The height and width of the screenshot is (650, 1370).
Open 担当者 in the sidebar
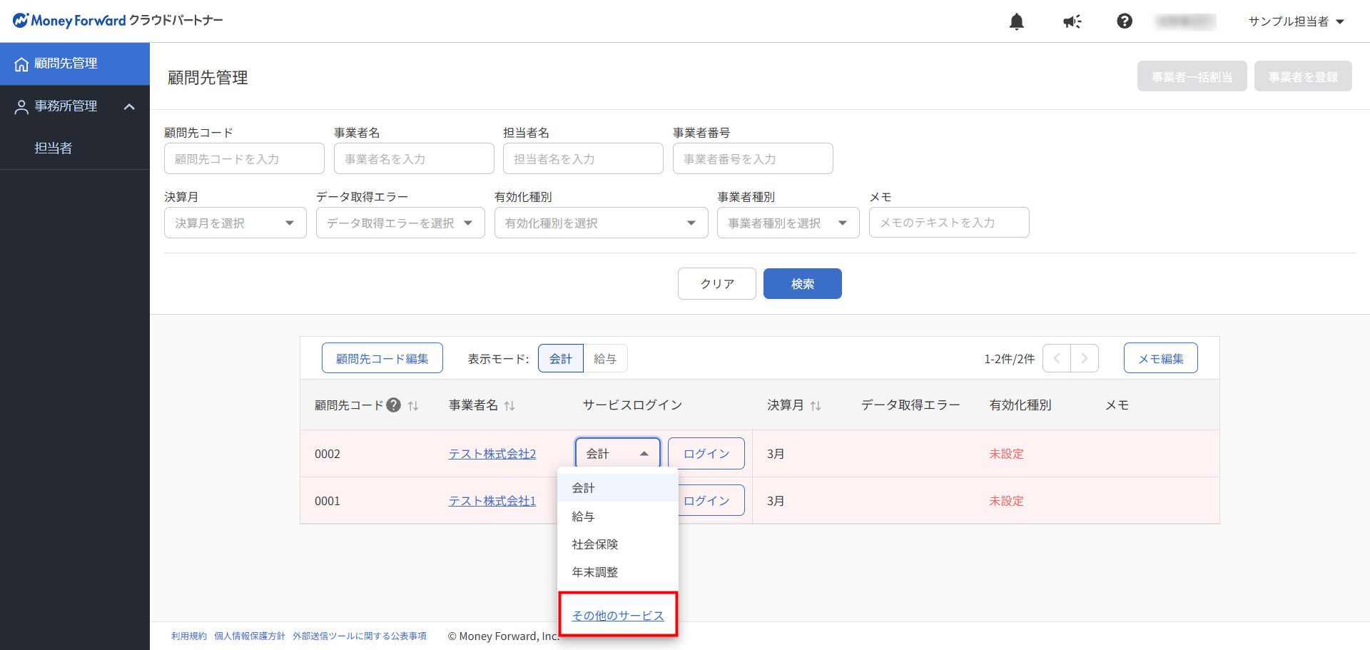click(54, 148)
